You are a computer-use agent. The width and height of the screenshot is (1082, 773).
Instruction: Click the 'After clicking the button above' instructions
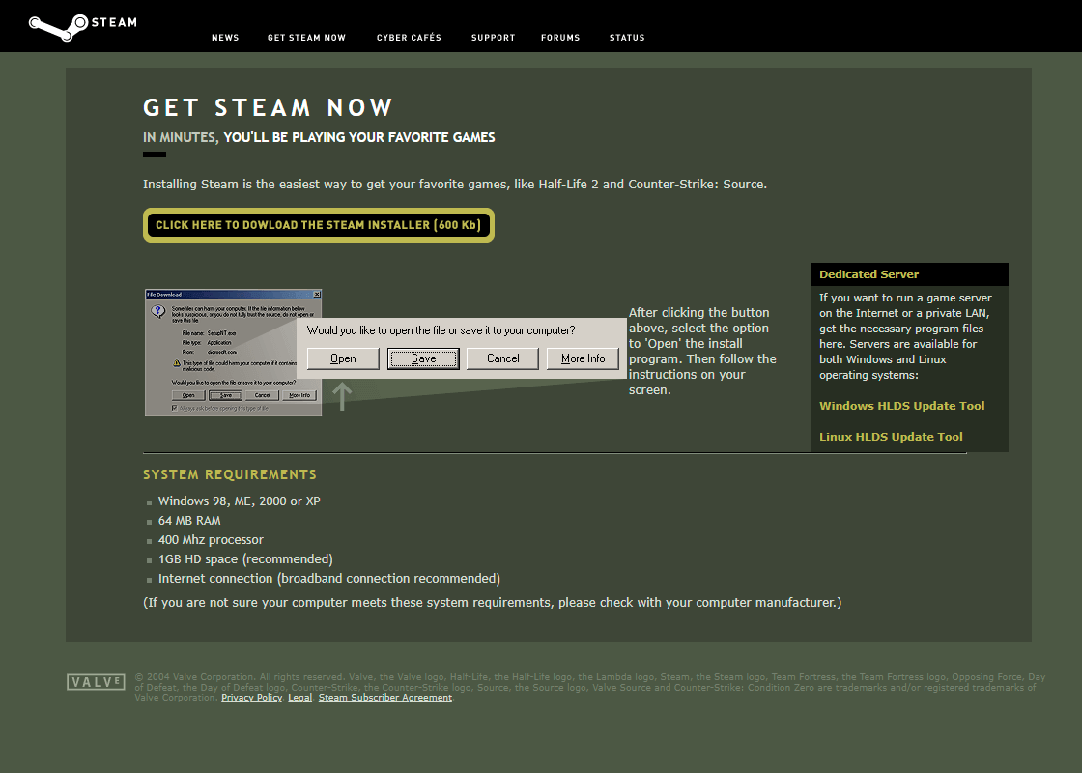pos(702,352)
